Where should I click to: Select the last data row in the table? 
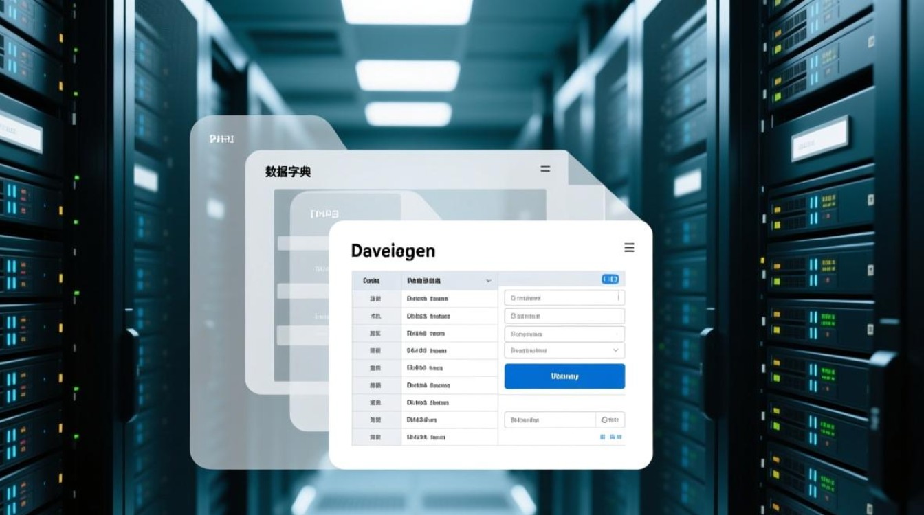pos(426,437)
